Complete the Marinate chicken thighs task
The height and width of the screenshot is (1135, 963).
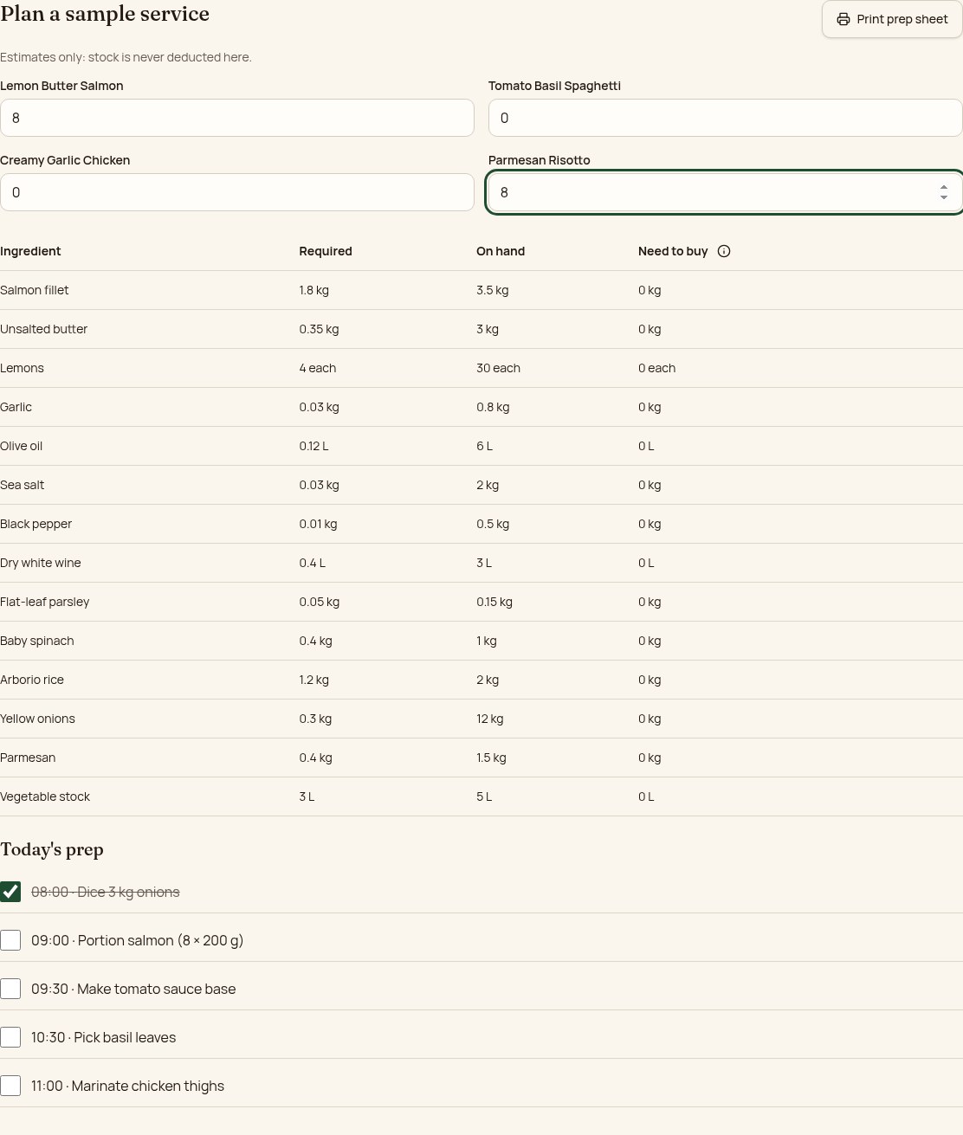click(10, 1086)
